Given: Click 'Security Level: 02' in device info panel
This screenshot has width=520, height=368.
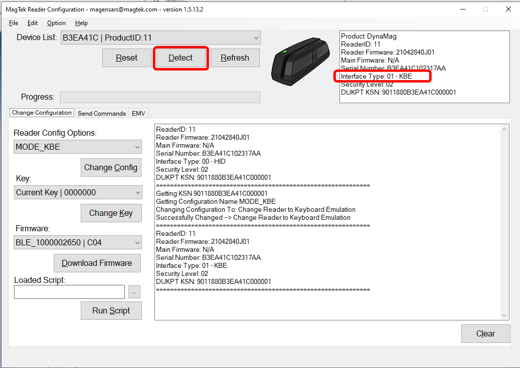Looking at the screenshot, I should [367, 85].
